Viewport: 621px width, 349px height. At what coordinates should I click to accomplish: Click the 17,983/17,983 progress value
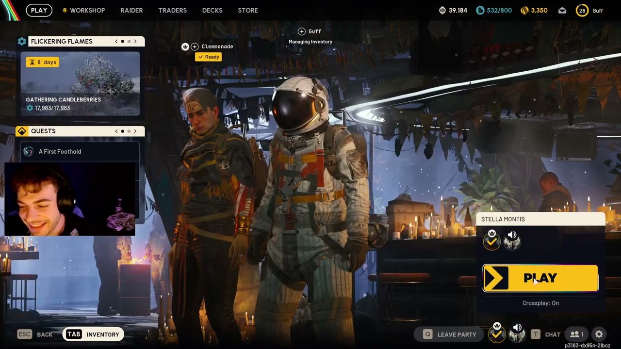click(52, 108)
